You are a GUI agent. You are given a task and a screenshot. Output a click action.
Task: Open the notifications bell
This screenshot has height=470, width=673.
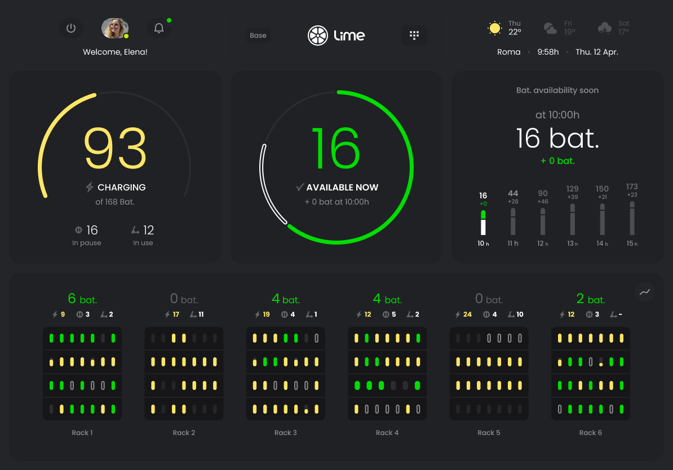pos(159,28)
